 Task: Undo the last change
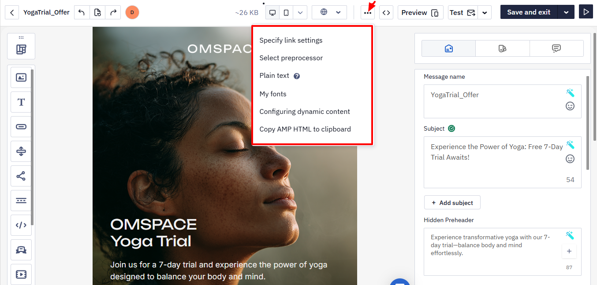(x=82, y=12)
